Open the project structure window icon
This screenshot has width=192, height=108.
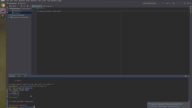(188, 3)
